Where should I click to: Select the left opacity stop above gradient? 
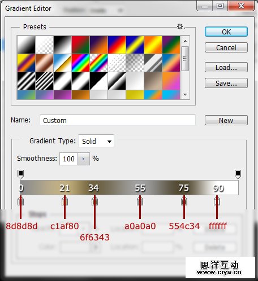pyautogui.click(x=20, y=174)
